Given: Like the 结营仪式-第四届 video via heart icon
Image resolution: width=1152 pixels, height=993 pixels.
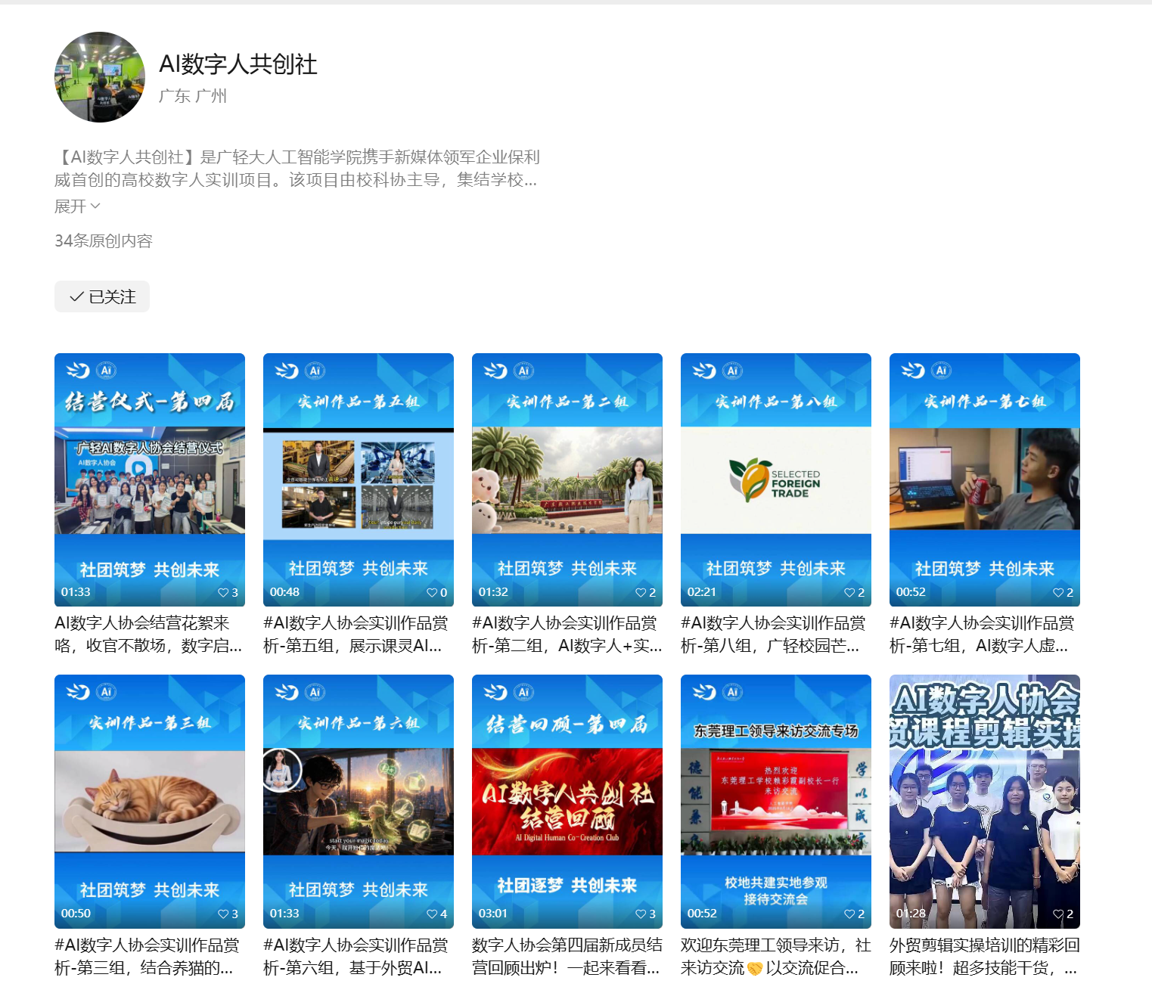Looking at the screenshot, I should 223,592.
